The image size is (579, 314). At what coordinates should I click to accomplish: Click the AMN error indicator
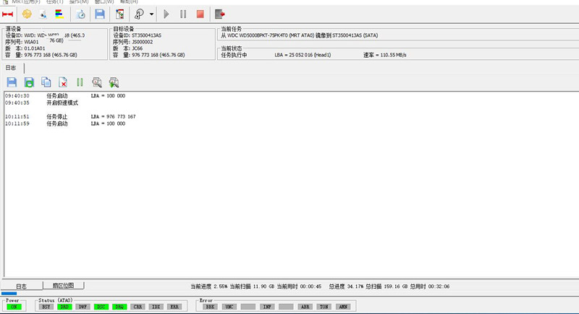point(343,307)
